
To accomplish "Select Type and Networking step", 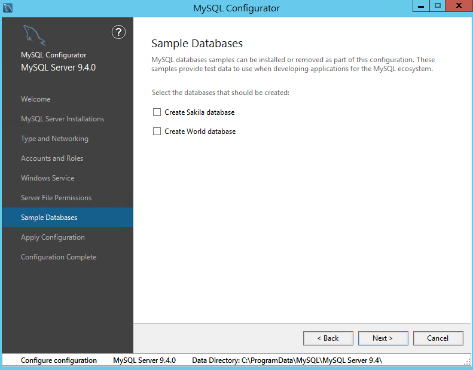I will point(54,139).
